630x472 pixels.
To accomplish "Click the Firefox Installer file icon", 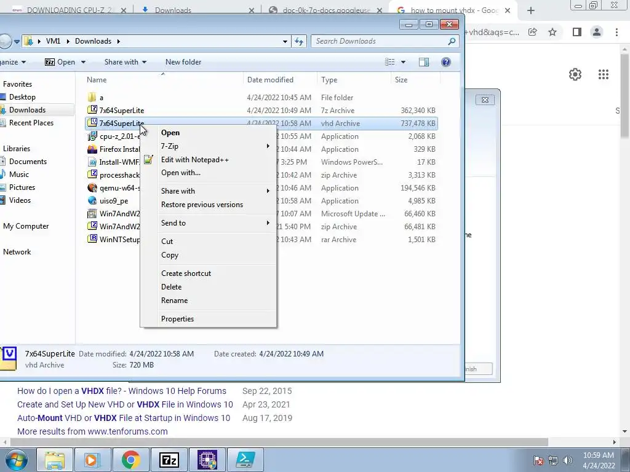I will click(x=92, y=149).
